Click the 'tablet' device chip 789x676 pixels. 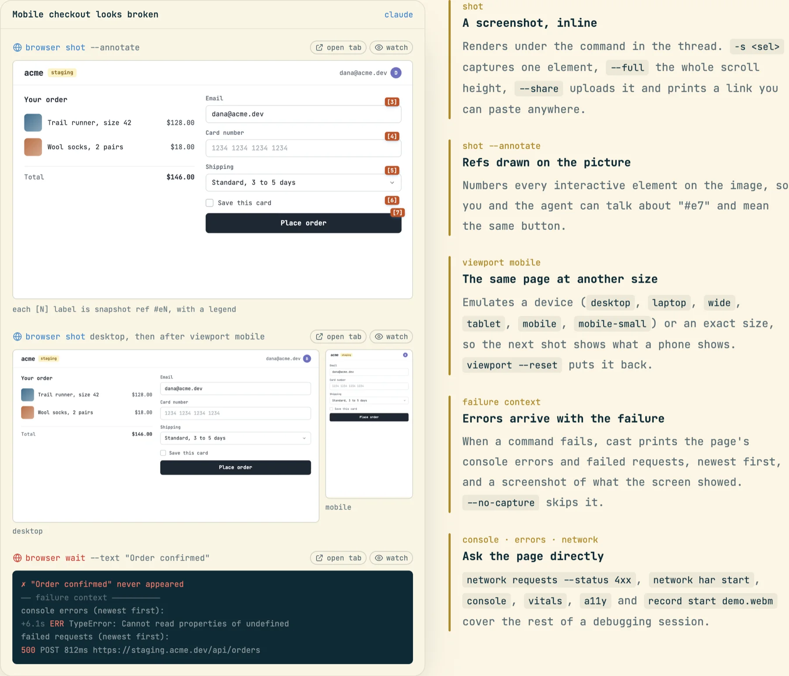(x=483, y=324)
